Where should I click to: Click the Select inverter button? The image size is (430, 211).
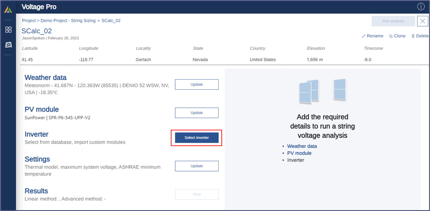(197, 138)
